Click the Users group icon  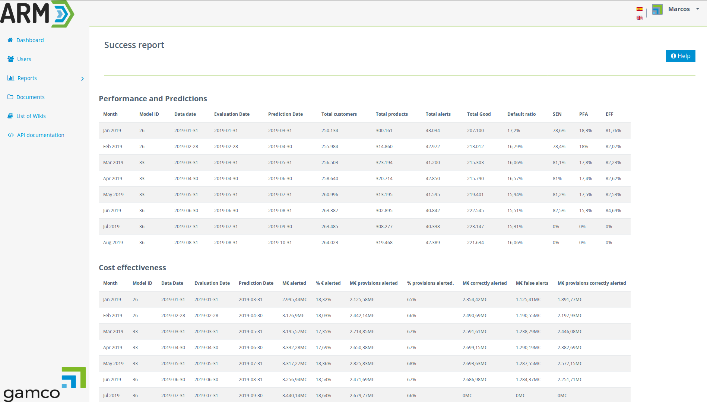click(x=11, y=59)
